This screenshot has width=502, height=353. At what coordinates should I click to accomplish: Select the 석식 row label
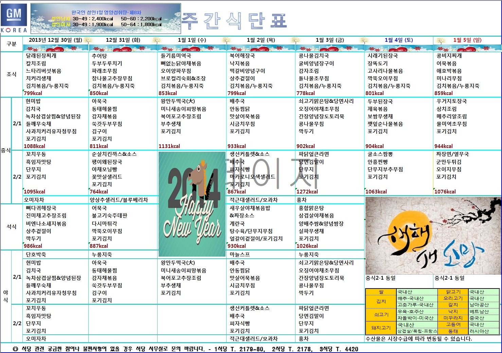[12, 227]
